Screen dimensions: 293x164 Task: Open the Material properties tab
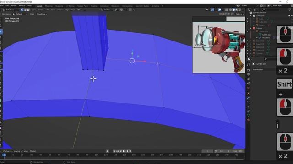coord(248,120)
